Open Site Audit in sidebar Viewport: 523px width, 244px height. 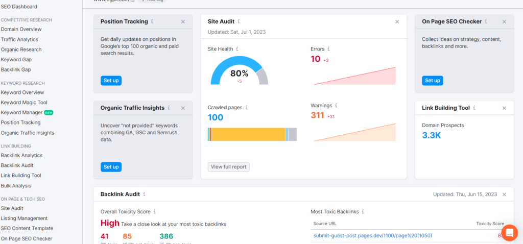pyautogui.click(x=12, y=208)
